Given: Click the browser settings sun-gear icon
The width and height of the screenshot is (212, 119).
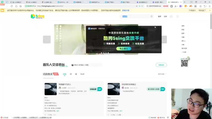Looking at the screenshot, I should click(x=201, y=6).
